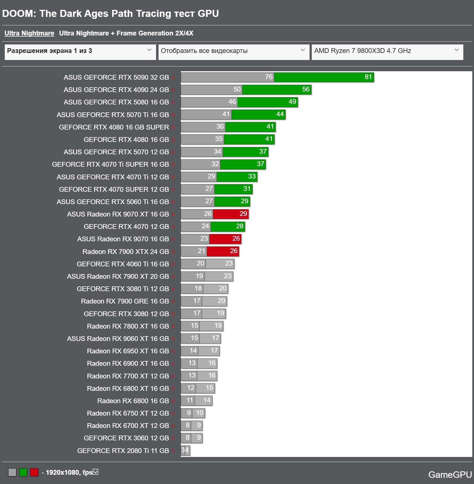The image size is (474, 484).
Task: Remove GEFORCE RTX 4070 12 GB row
Action: tap(173, 227)
